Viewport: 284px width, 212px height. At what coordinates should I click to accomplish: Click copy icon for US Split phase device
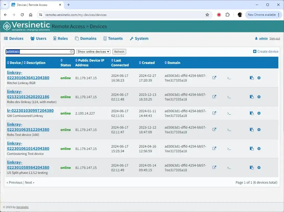252,168
